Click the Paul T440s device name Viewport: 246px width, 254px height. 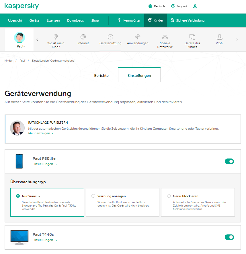coord(43,234)
